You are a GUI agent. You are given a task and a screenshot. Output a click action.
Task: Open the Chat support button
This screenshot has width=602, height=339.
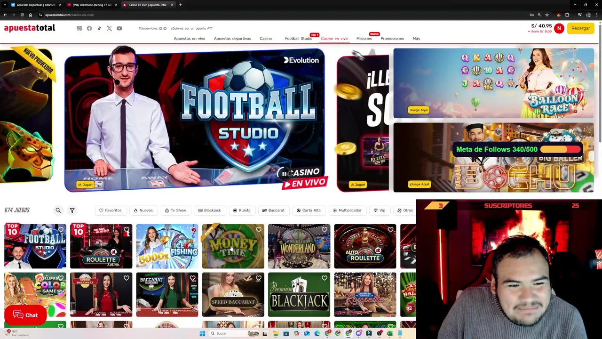(x=25, y=315)
